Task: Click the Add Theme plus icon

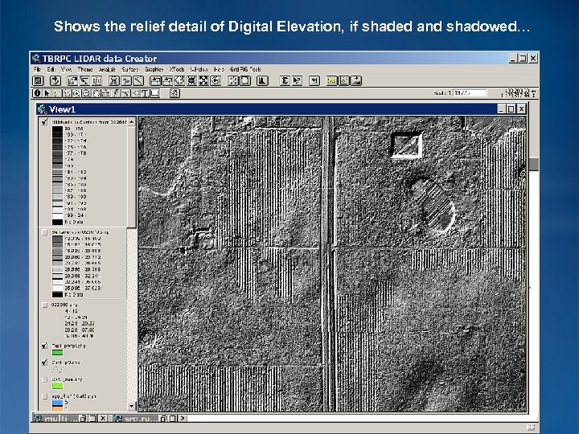Action: pos(55,80)
